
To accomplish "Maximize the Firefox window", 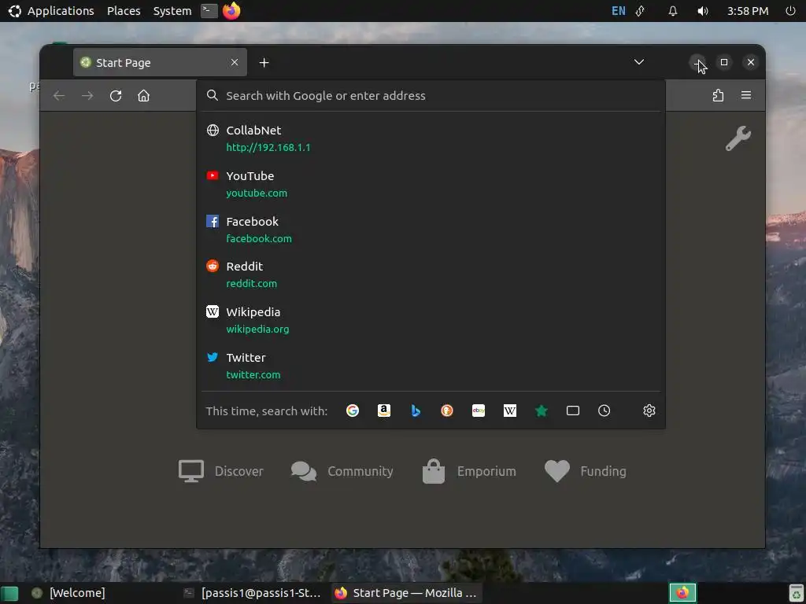I will click(724, 62).
